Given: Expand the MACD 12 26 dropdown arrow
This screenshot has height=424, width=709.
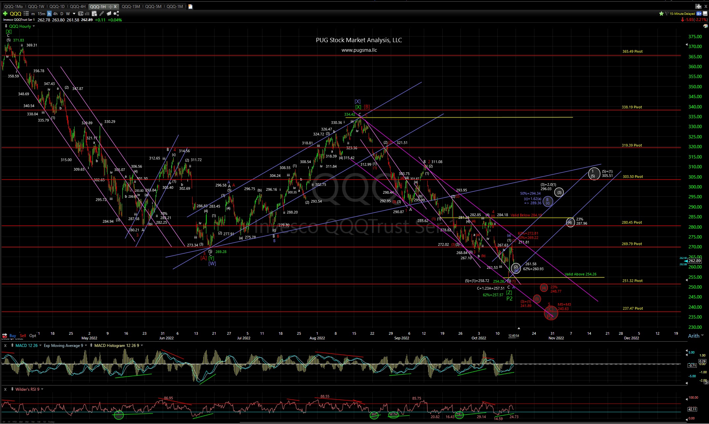Looking at the screenshot, I should point(40,345).
